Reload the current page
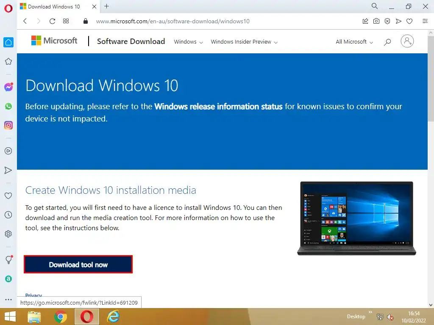 point(52,21)
